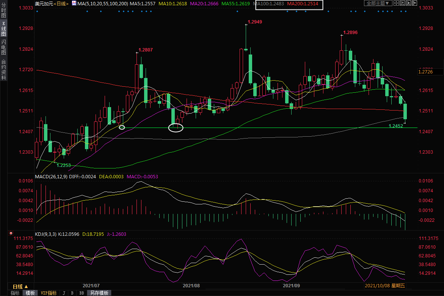Click the chart replay play icon
This screenshot has height=296, width=444.
tap(409, 3)
